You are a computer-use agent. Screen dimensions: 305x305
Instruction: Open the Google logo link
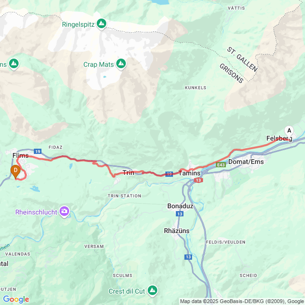(16, 299)
